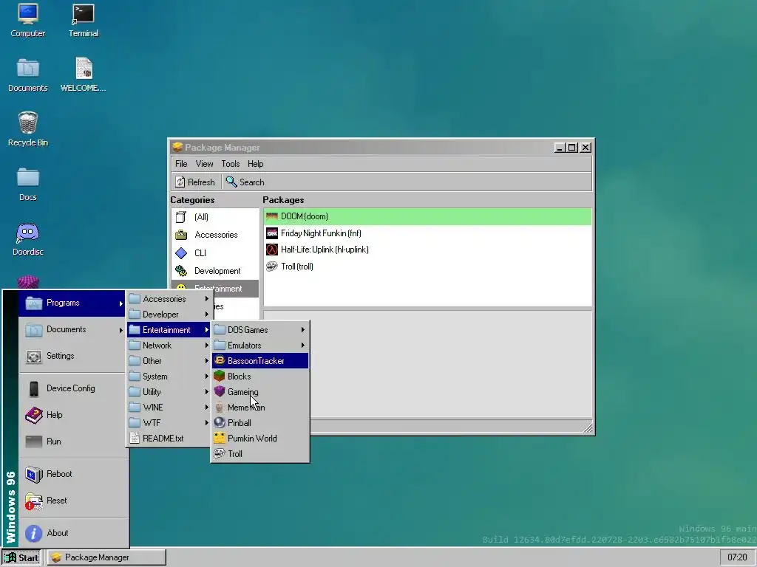757x567 pixels.
Task: Open the Docs folder on desktop
Action: point(27,184)
